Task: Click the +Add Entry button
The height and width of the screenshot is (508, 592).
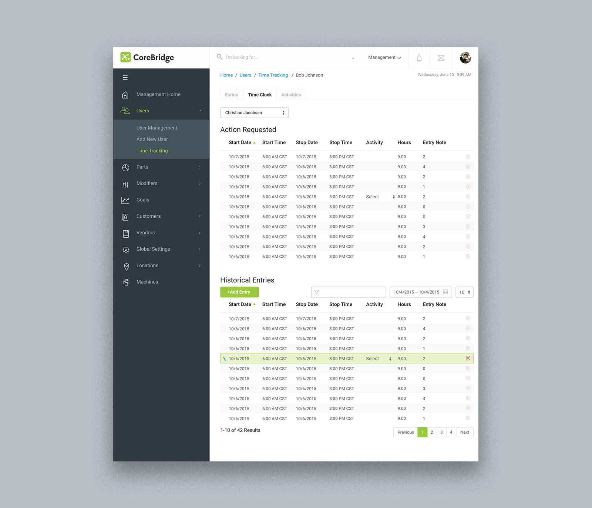Action: 239,292
